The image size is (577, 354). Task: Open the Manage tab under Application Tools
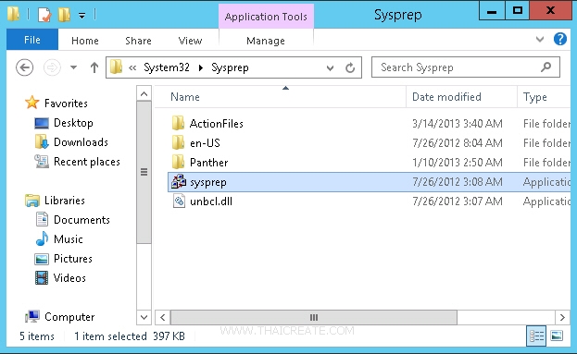tap(266, 41)
